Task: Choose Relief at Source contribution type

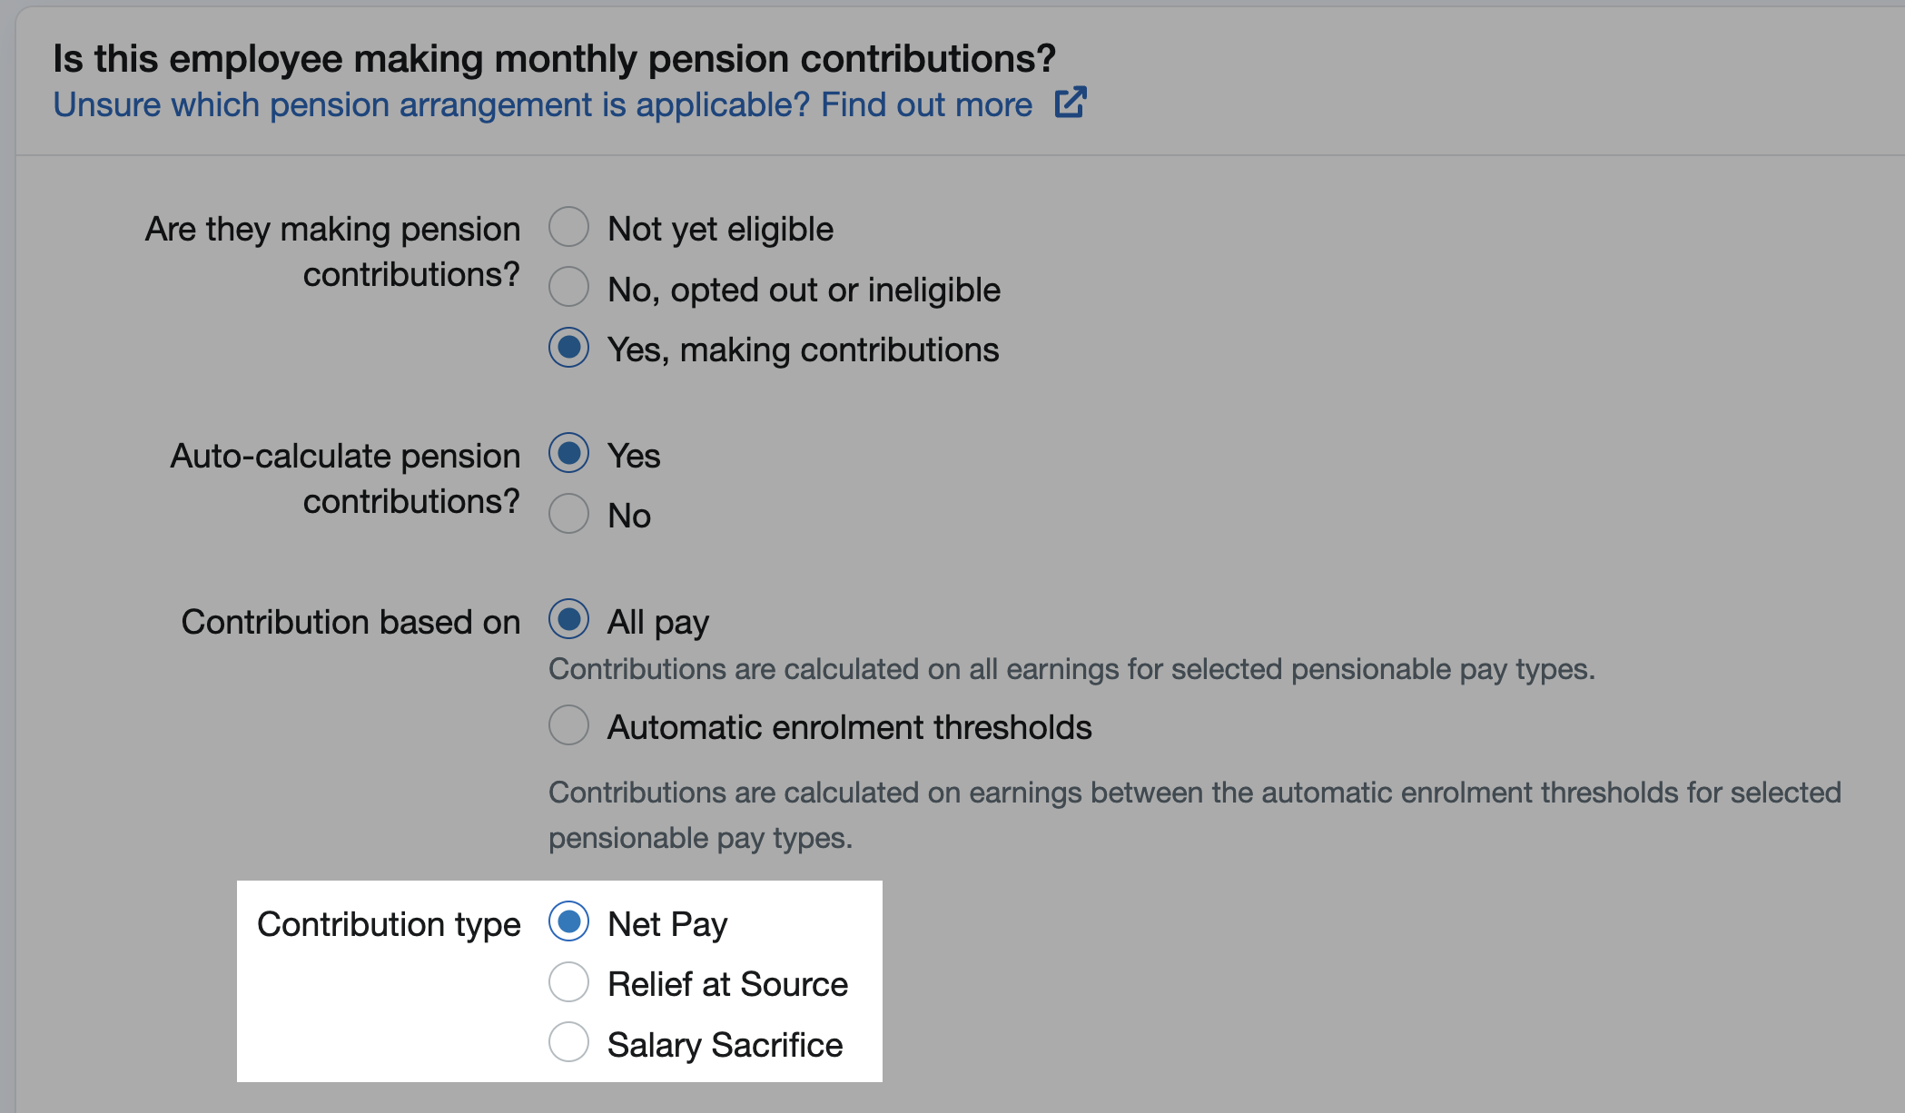Action: [x=568, y=982]
